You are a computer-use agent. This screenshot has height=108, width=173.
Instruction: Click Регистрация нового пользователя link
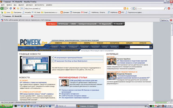102,51
